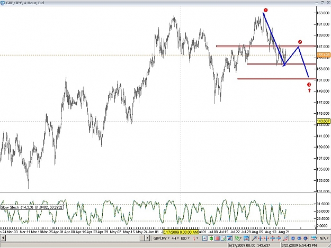
Task: Click the chart horizontal scrollbar track
Action: [x=73, y=238]
